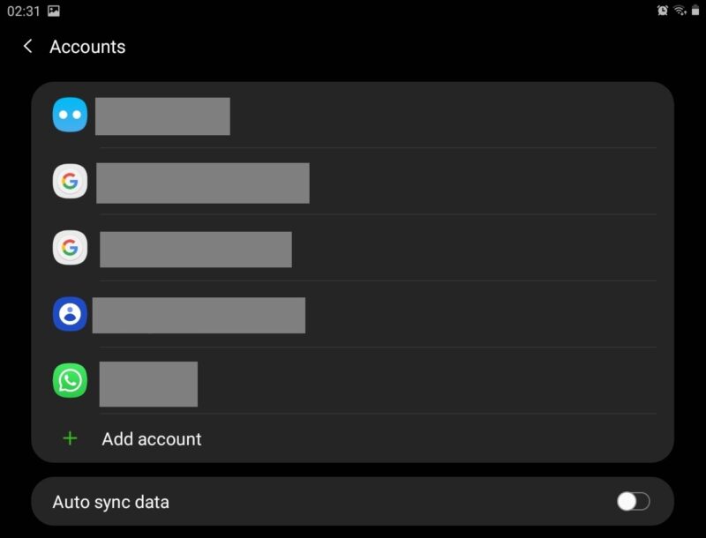Open the redacted entry beside WhatsApp icon
The image size is (706, 538).
[x=148, y=385]
